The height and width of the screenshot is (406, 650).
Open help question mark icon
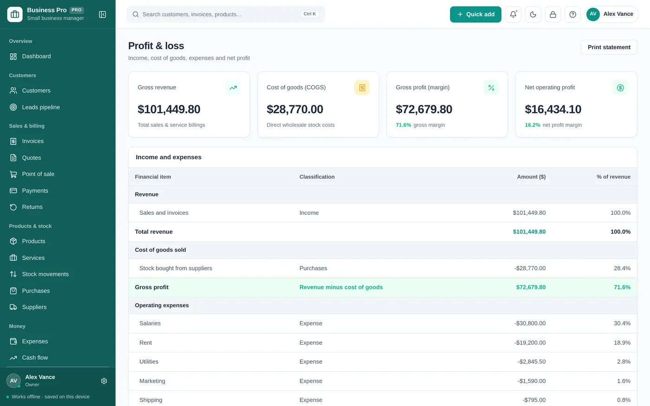point(573,14)
